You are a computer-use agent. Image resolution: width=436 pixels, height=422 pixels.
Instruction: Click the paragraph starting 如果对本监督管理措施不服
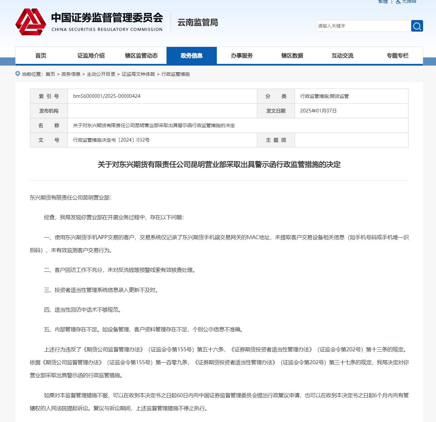[219, 402]
